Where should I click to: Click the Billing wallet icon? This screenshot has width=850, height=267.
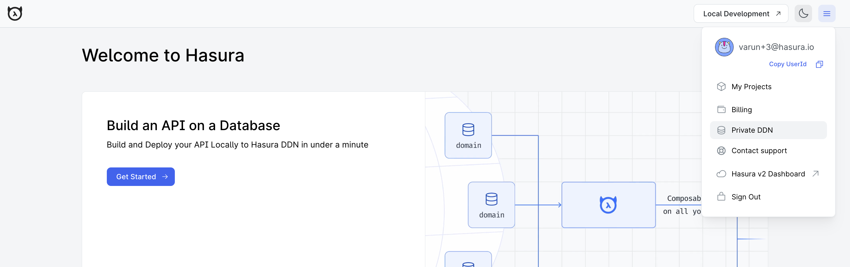(x=721, y=110)
